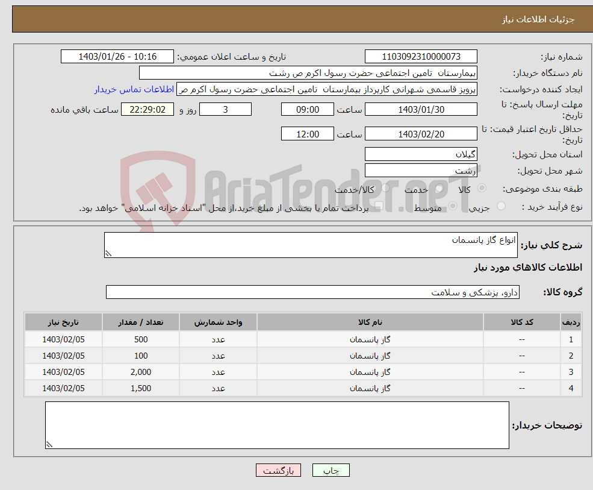Click the need number field 1103092310000073
593x490 pixels.
(421, 57)
